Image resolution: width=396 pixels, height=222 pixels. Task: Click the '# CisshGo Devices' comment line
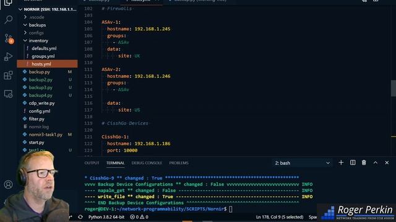point(125,123)
